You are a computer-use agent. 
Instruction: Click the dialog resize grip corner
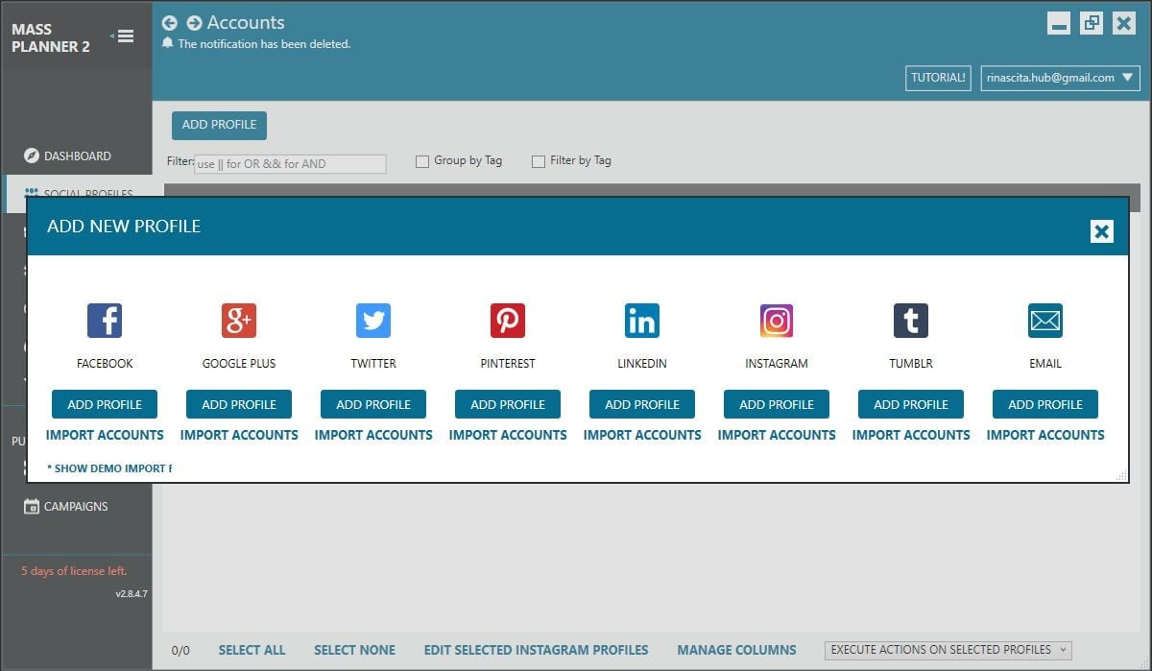[1120, 475]
